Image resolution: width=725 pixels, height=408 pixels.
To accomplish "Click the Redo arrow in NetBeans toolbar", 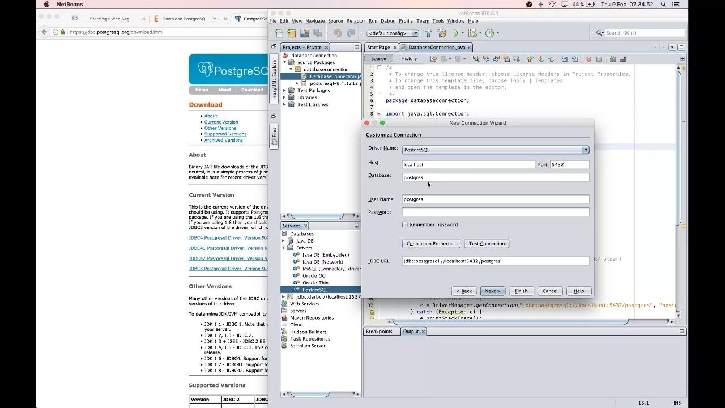I will click(x=351, y=33).
